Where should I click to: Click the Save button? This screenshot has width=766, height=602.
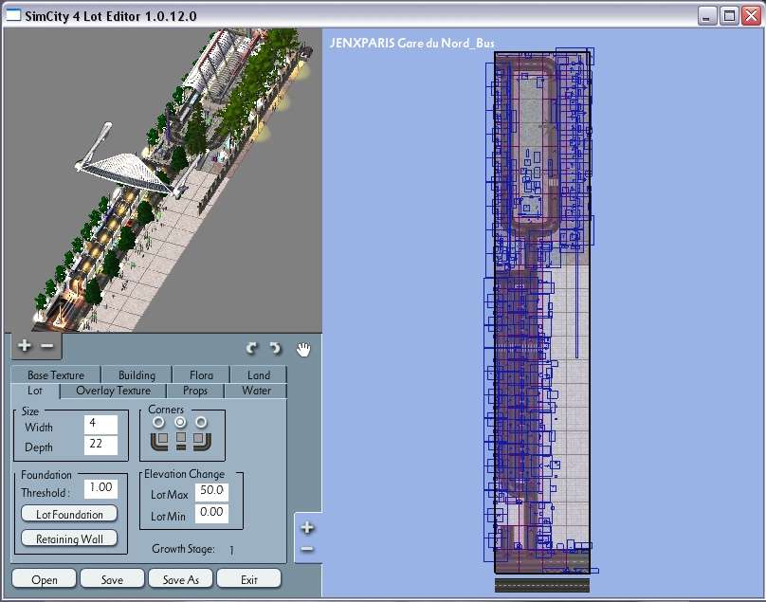[112, 579]
